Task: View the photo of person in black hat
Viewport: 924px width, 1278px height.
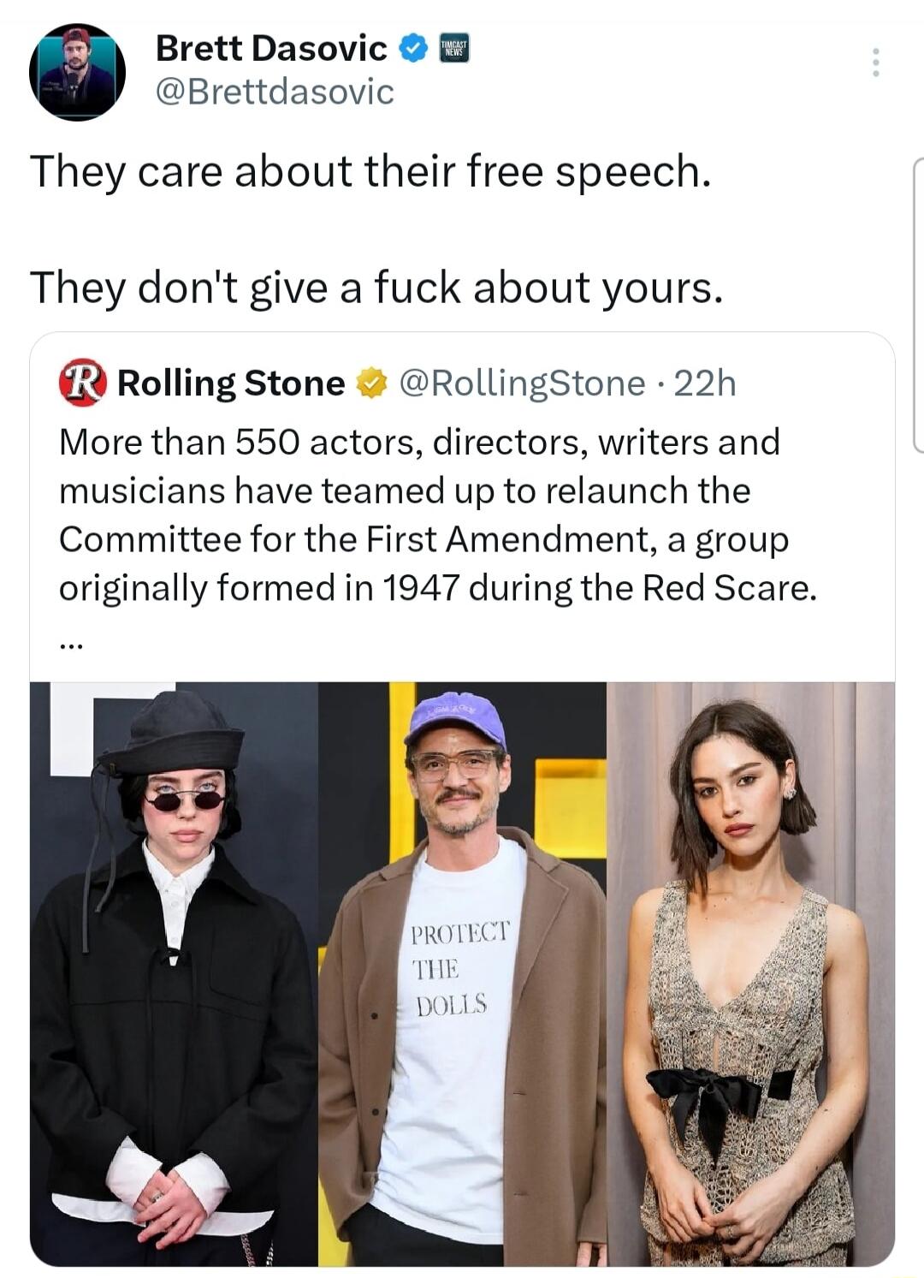Action: tap(174, 973)
